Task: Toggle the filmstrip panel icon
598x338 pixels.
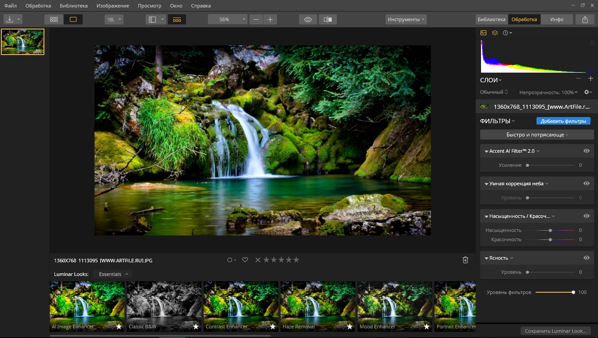Action: [177, 19]
